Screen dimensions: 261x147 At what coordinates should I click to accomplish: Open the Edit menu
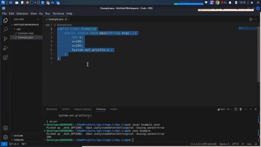pyautogui.click(x=11, y=13)
